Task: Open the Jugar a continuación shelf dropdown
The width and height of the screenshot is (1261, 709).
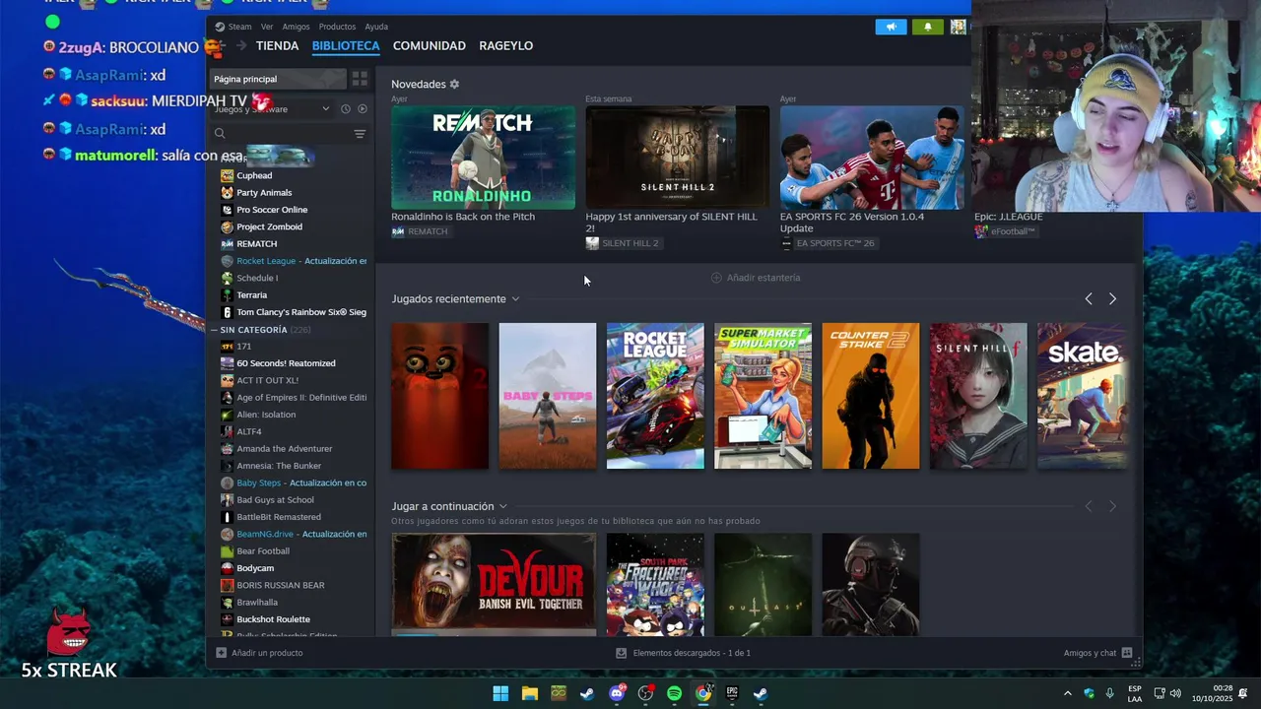Action: (502, 506)
